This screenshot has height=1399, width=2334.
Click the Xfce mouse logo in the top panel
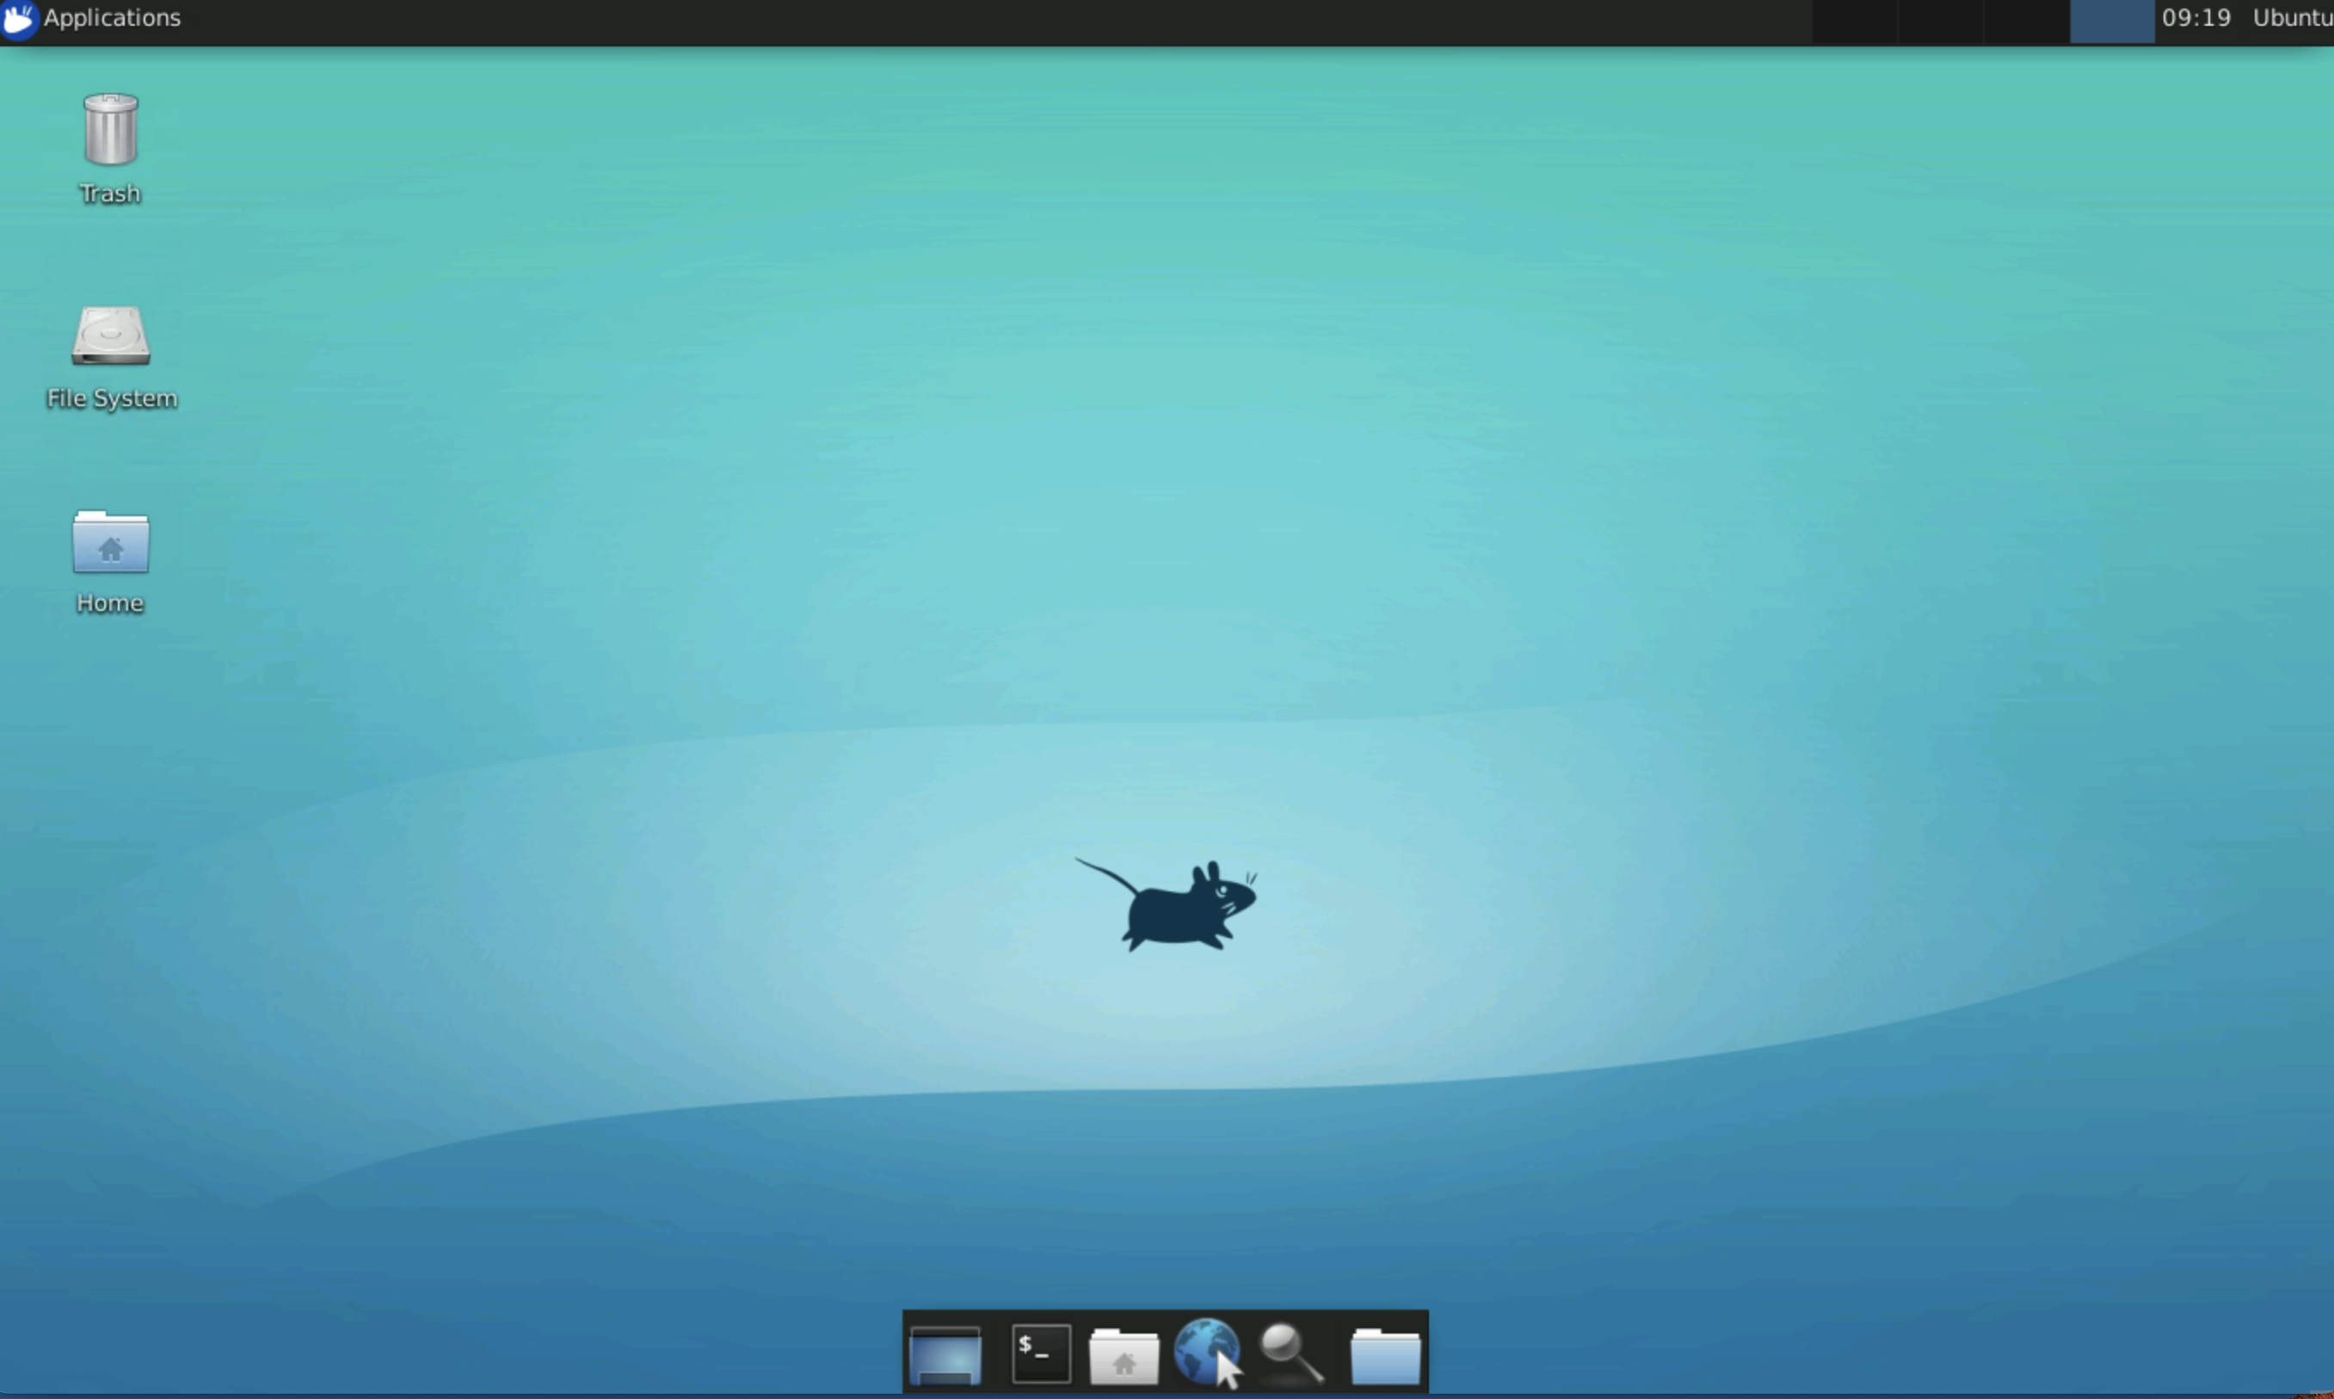(19, 20)
